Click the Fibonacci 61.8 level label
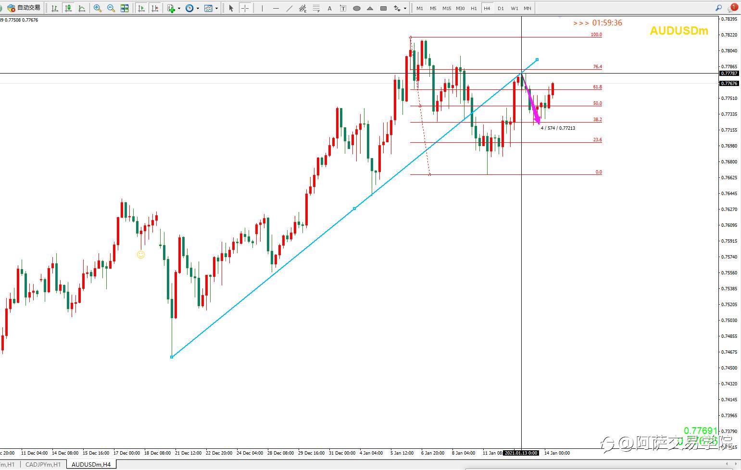Image resolution: width=741 pixels, height=470 pixels. tap(597, 87)
